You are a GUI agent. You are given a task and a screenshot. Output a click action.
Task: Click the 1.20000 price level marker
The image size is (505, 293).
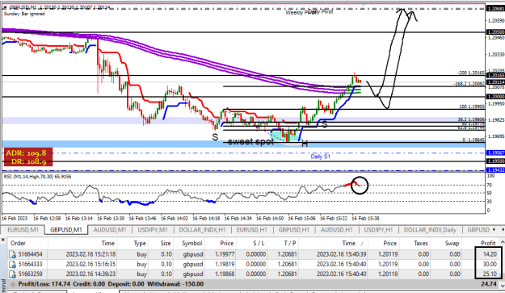495,97
